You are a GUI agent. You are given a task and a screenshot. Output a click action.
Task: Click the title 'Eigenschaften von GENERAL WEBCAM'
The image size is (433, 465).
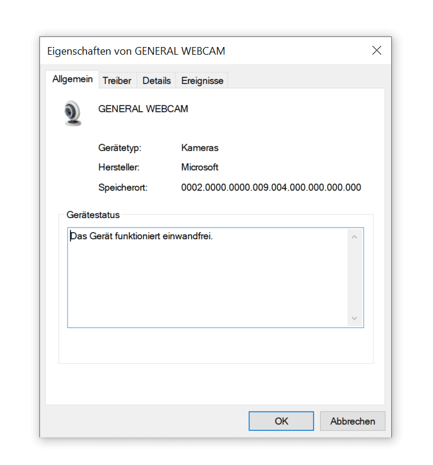pos(136,51)
